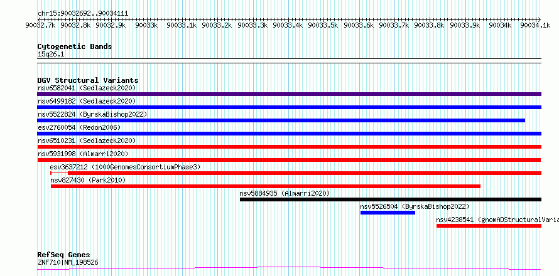The image size is (559, 276).
Task: Select the short nsv5526504 blue bar
Action: (x=388, y=213)
